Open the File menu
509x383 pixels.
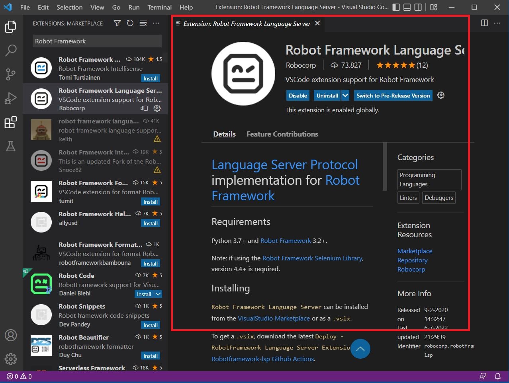point(25,7)
